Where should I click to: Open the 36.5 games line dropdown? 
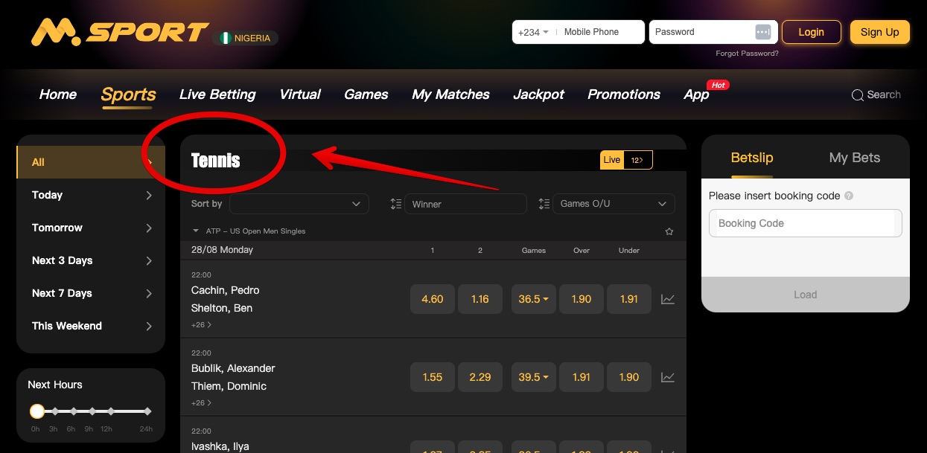click(x=534, y=299)
